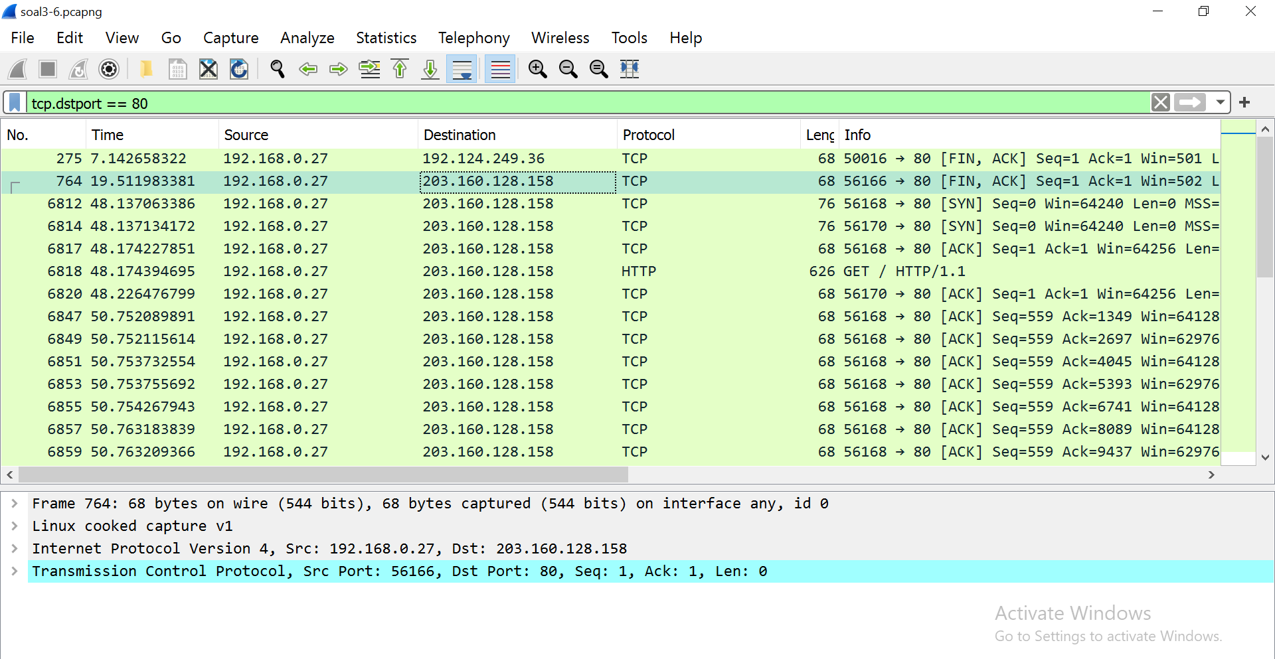Expand the Linux cooked capture v1 node

[x=14, y=526]
